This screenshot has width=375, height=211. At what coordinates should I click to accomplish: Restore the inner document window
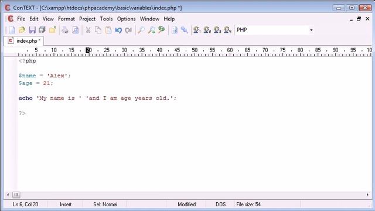[359, 19]
